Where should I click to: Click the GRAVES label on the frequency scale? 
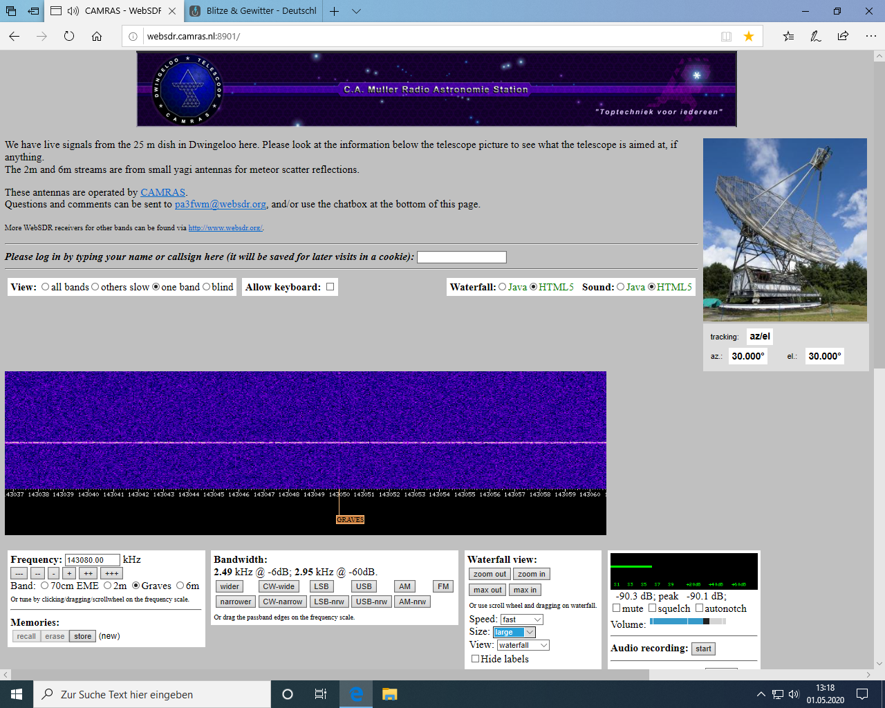[350, 519]
